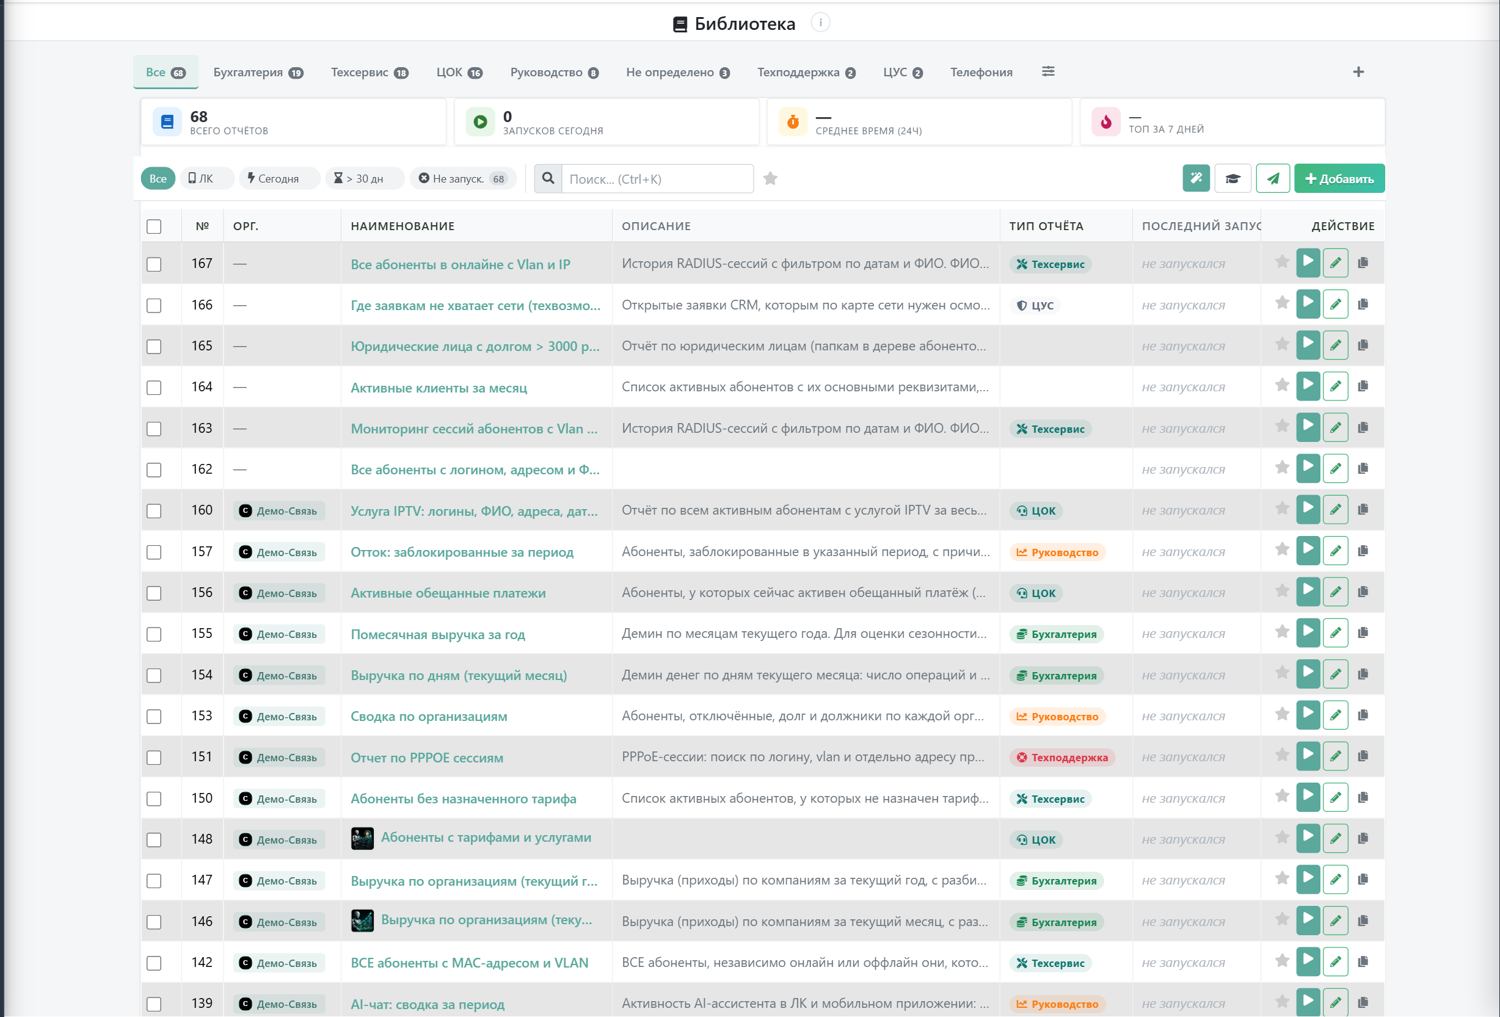The image size is (1500, 1017).
Task: Tick the select-all checkbox in table header
Action: pyautogui.click(x=154, y=226)
